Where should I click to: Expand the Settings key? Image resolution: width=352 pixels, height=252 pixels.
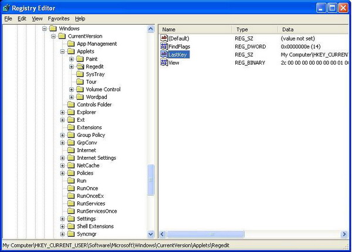[62, 219]
